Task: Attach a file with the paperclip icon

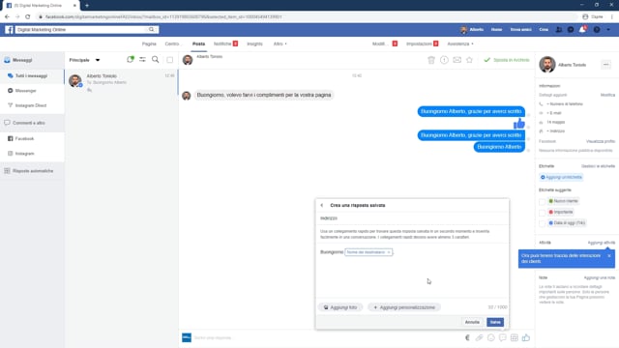Action: pos(479,337)
